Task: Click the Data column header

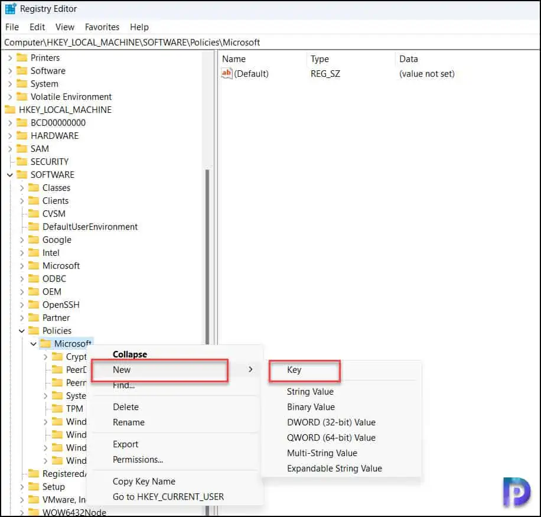Action: tap(409, 59)
